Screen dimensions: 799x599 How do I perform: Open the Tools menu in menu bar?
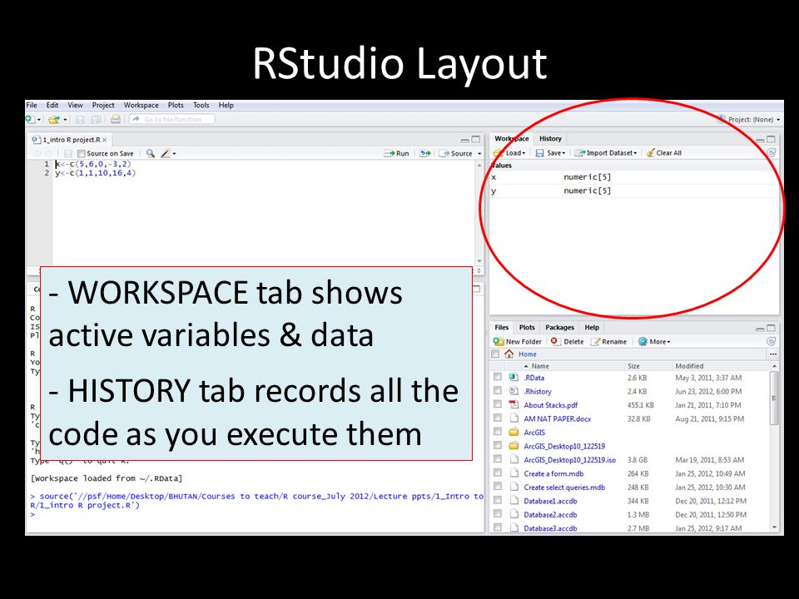[x=201, y=106]
